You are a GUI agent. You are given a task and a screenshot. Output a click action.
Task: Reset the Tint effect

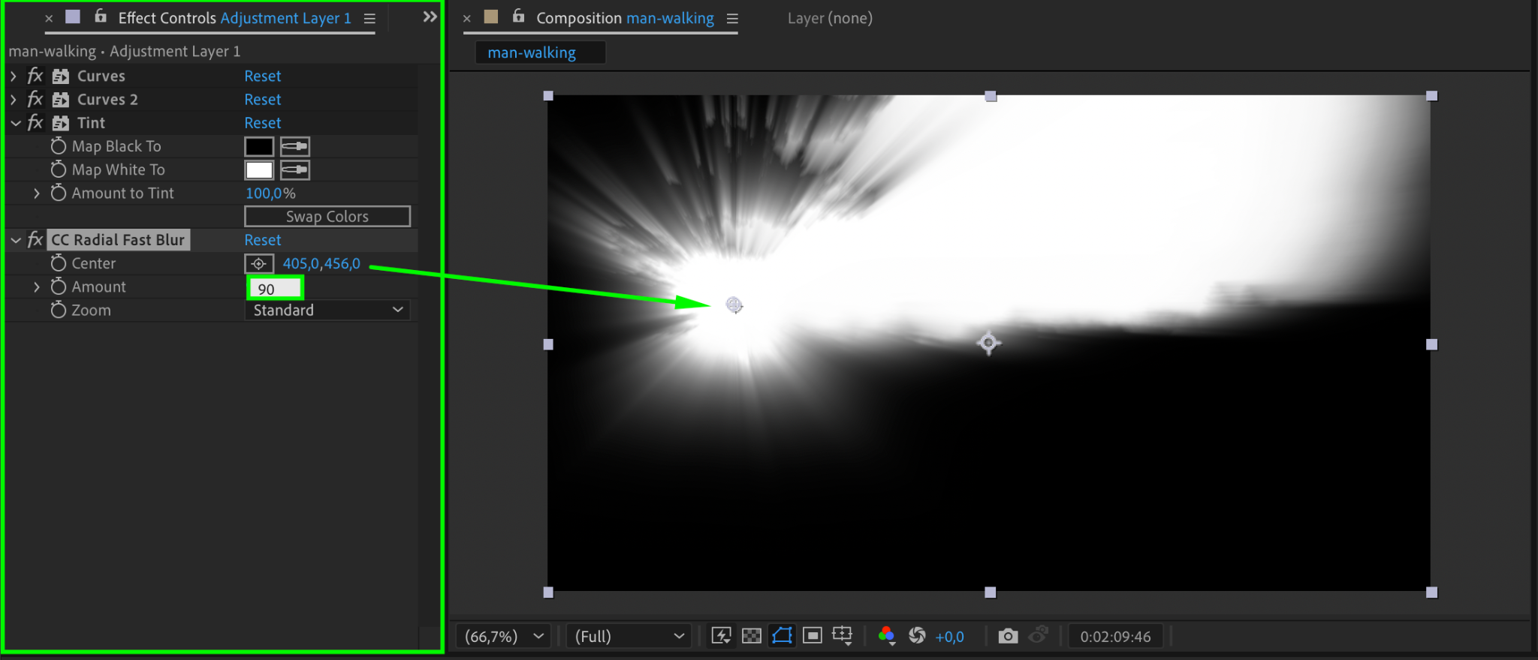[x=263, y=122]
